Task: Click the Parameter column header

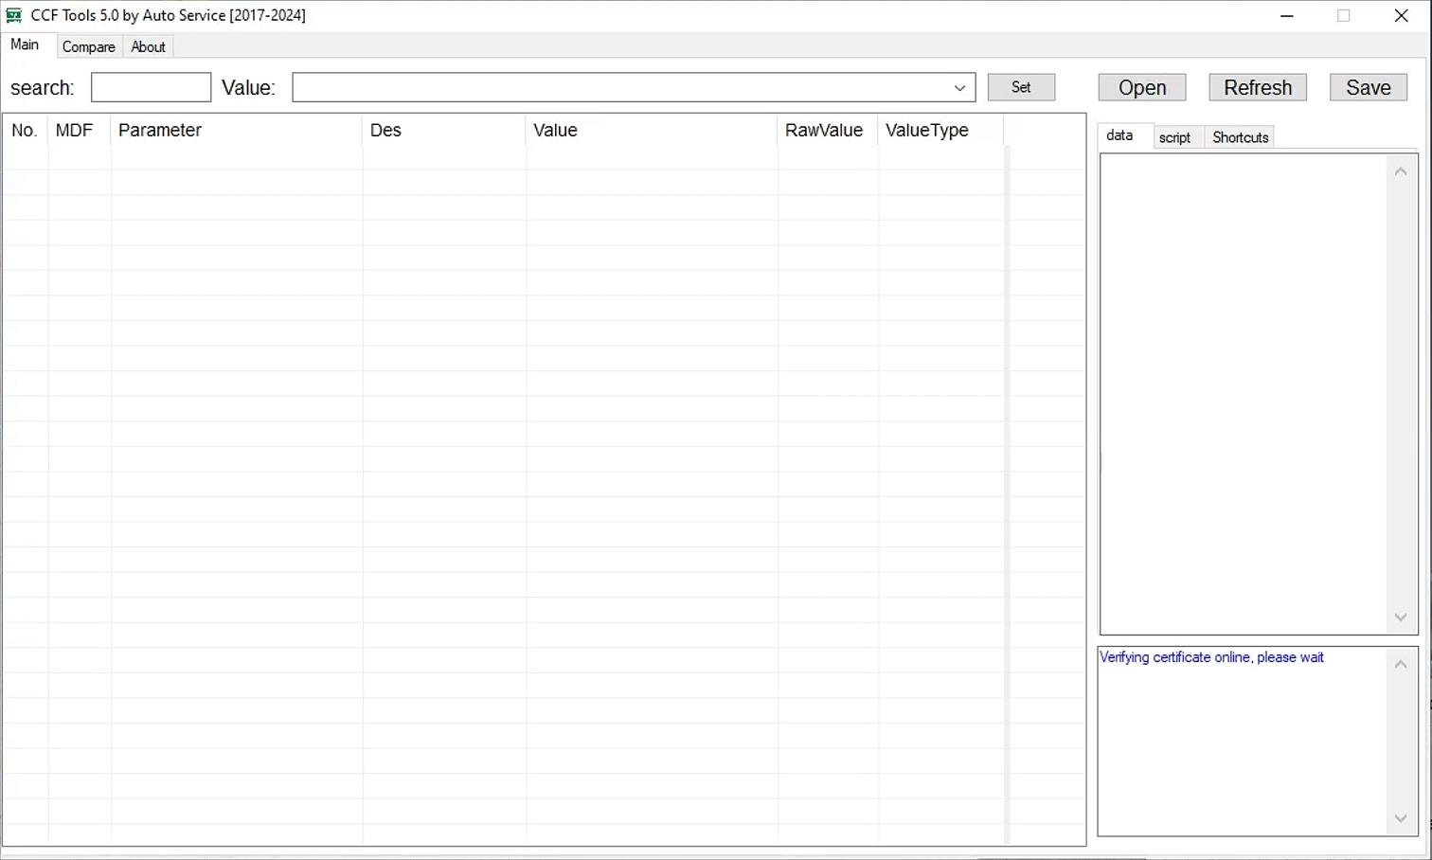Action: [x=236, y=130]
